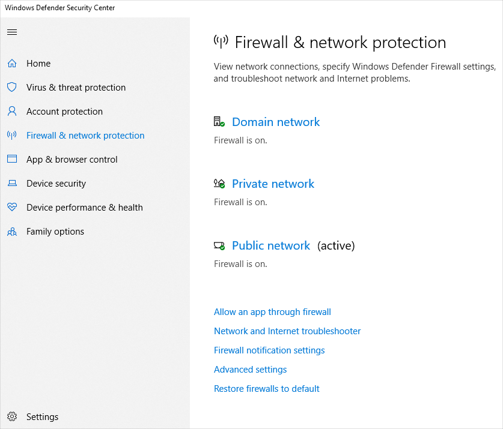Click the Settings gear icon

pyautogui.click(x=12, y=417)
